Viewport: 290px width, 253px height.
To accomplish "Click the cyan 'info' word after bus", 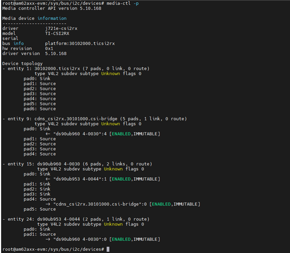I will [18, 43].
